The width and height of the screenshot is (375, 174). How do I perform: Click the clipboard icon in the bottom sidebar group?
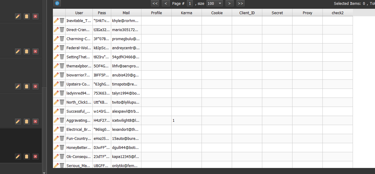pyautogui.click(x=27, y=156)
